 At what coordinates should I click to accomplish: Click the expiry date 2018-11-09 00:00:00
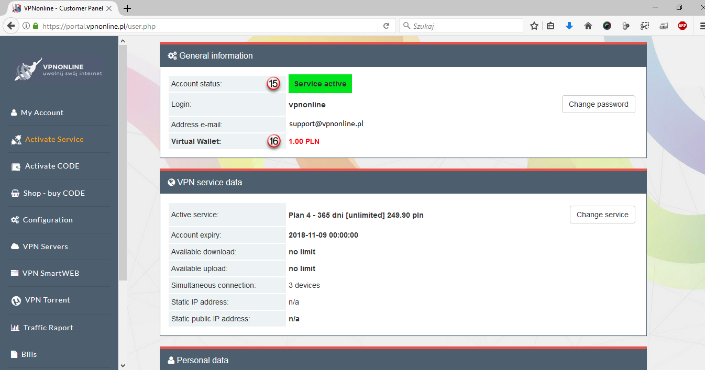click(323, 235)
